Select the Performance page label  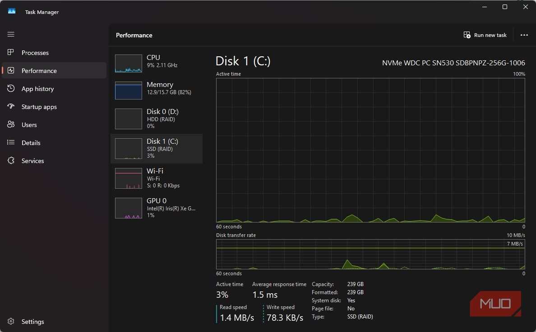tap(39, 71)
